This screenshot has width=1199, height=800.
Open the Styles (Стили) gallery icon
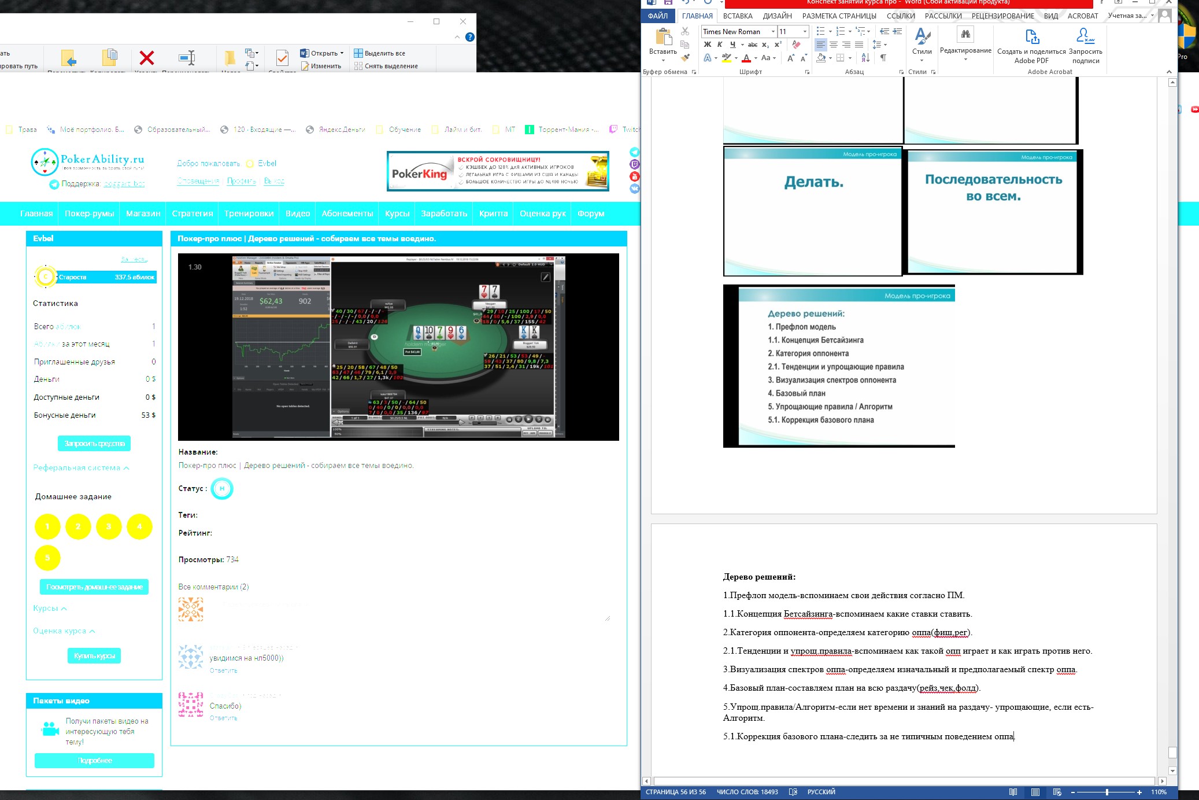(922, 36)
